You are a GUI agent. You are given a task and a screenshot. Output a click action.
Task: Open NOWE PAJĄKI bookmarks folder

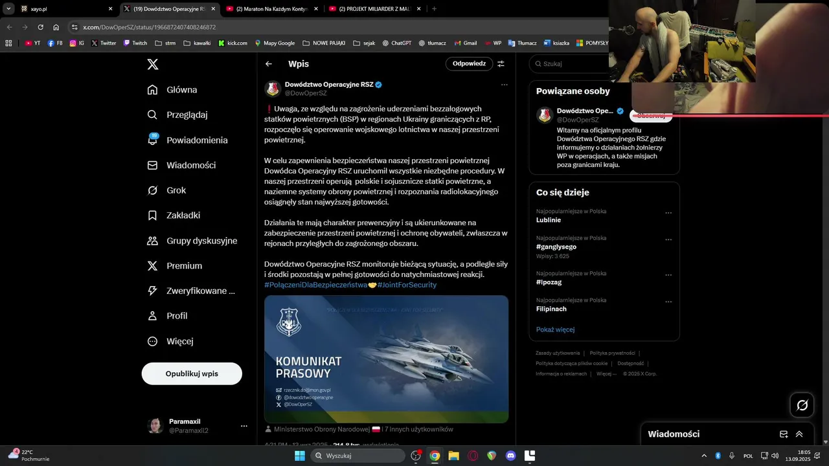coord(324,43)
